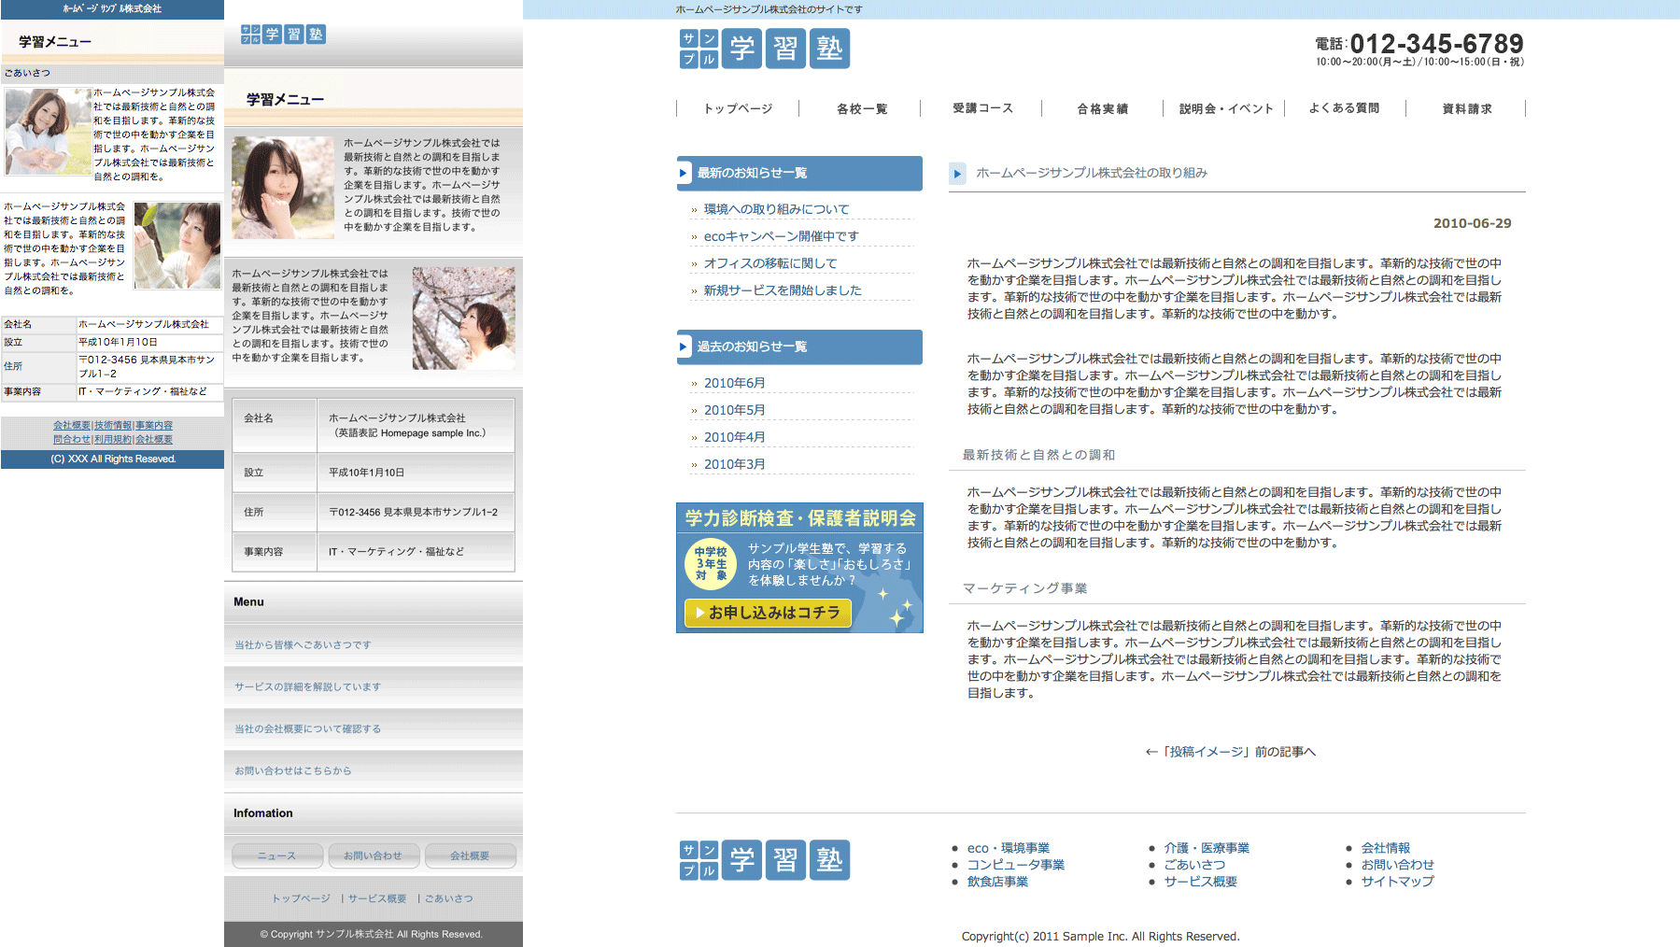Click the 学習塾 logo in the main header
Image resolution: width=1680 pixels, height=947 pixels.
[764, 49]
